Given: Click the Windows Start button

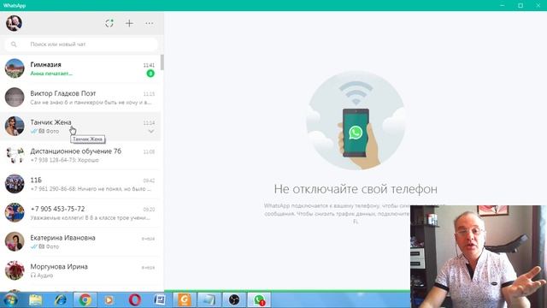Looking at the screenshot, I should pyautogui.click(x=10, y=300).
